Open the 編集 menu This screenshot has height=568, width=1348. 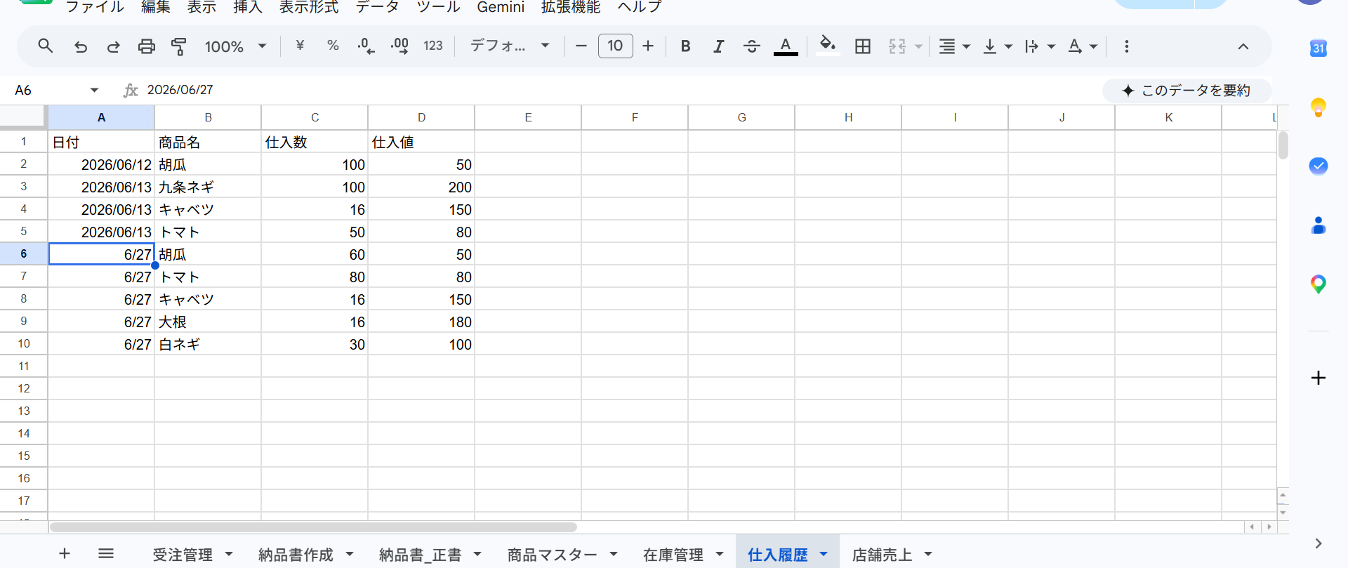click(x=155, y=7)
